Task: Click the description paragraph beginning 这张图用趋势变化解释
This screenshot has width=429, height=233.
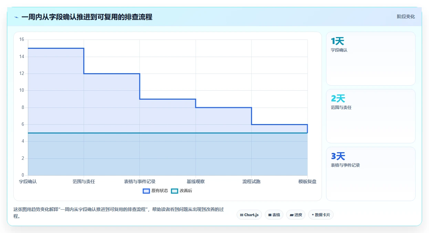Action: coord(119,213)
